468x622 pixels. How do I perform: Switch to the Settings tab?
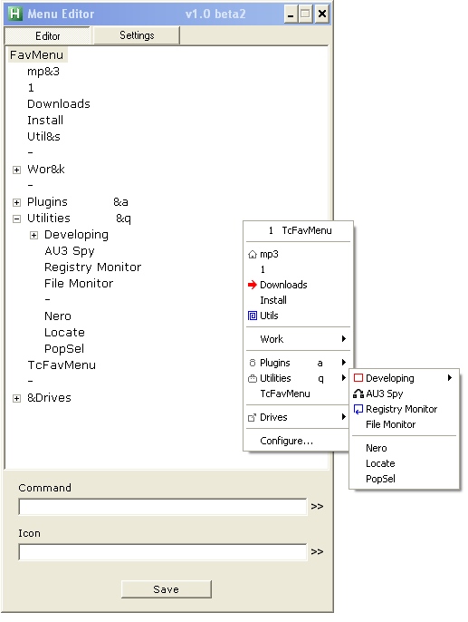point(137,35)
